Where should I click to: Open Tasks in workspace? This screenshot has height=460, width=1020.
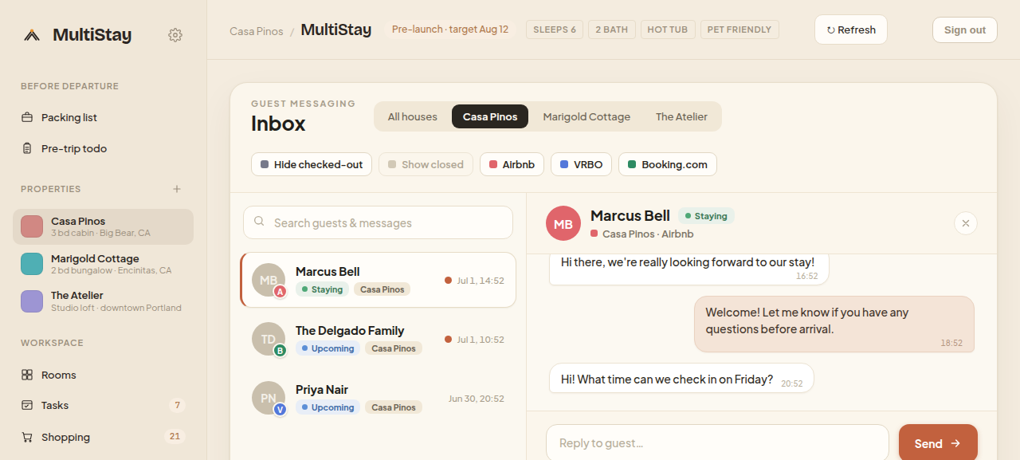coord(103,405)
